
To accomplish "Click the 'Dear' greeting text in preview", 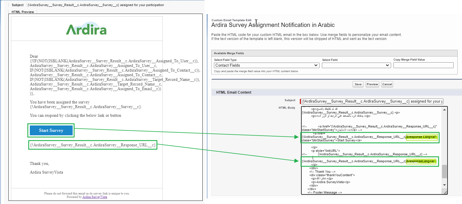I will (x=34, y=57).
